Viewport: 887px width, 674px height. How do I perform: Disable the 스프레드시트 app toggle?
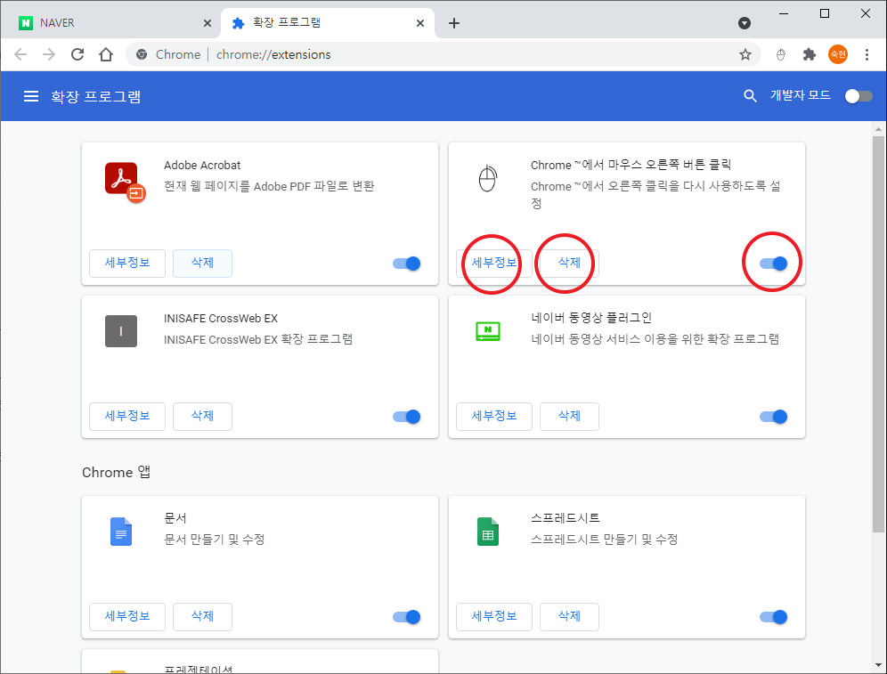[x=773, y=617]
